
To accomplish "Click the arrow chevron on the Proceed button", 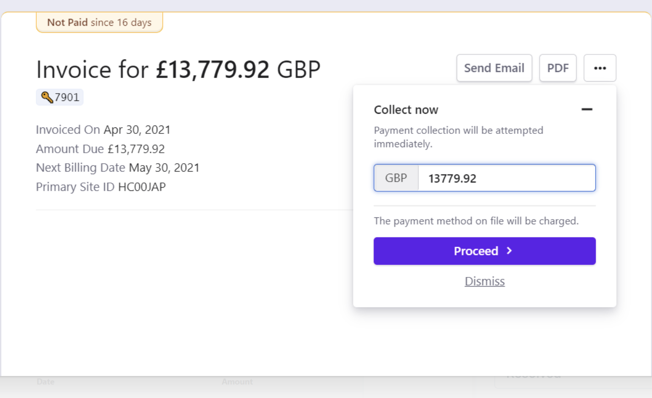I will (509, 251).
